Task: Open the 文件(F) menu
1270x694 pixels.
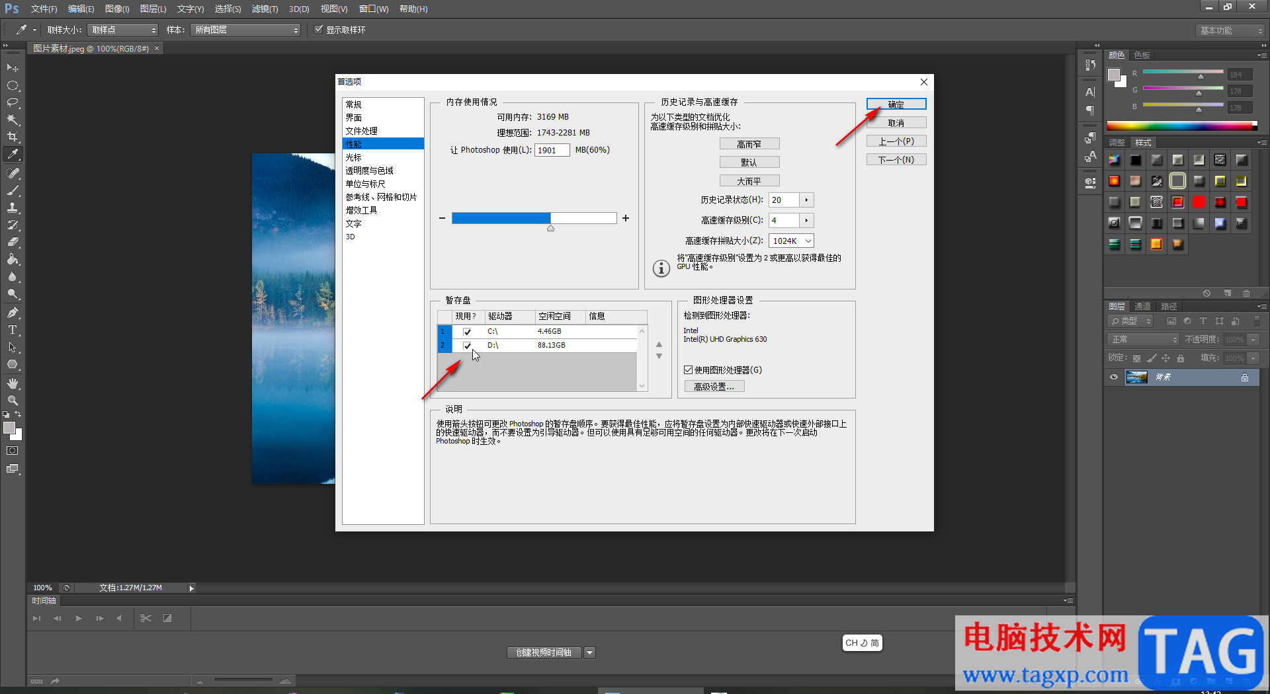Action: point(44,9)
